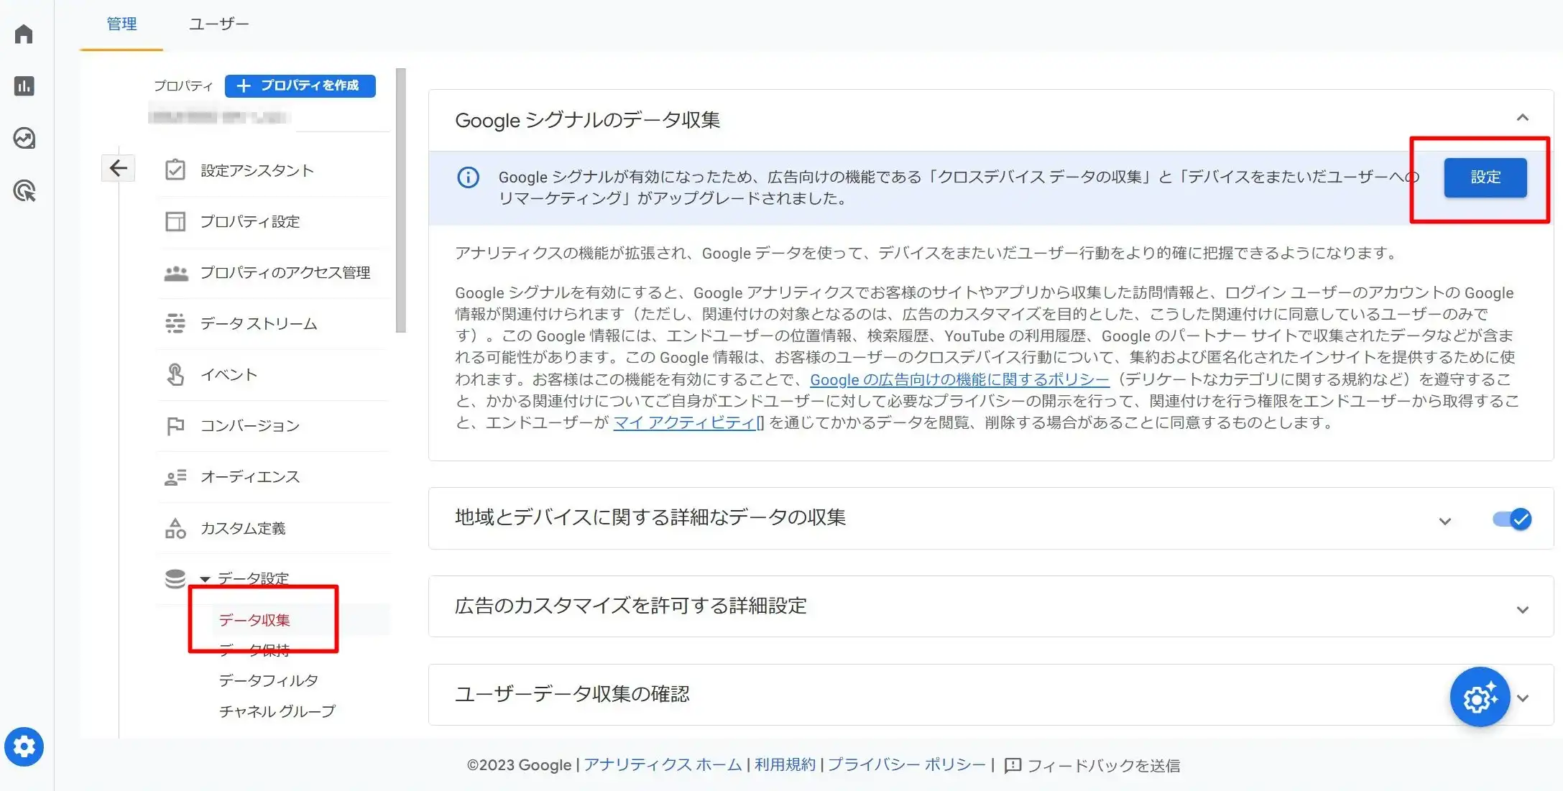Collapse the データ設定 tree triangle
1563x791 pixels.
click(x=205, y=578)
